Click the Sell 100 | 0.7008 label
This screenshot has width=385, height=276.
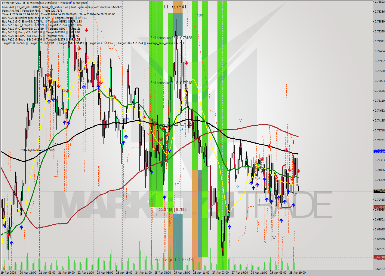[173, 209]
